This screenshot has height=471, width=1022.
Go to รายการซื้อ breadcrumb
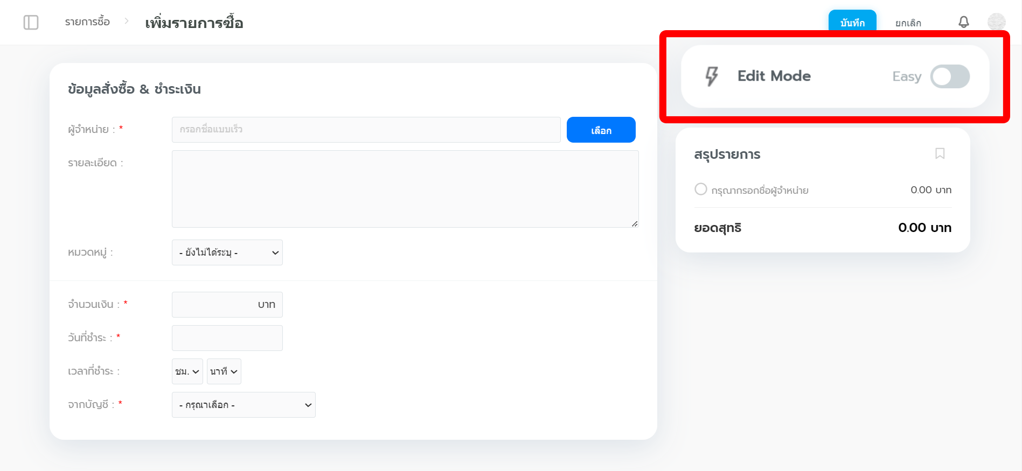tap(87, 22)
